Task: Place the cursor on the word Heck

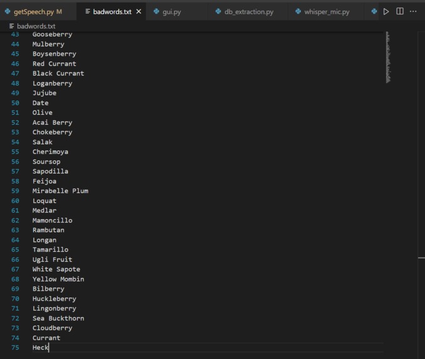Action: [40, 347]
